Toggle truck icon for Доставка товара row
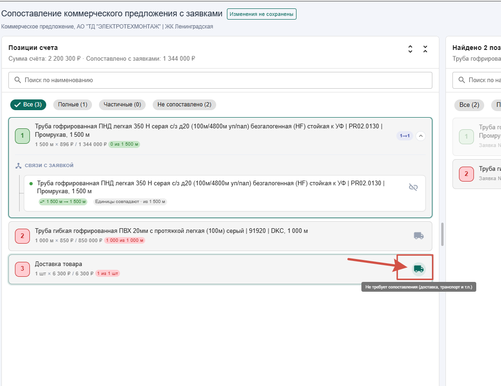501x386 pixels. [418, 269]
